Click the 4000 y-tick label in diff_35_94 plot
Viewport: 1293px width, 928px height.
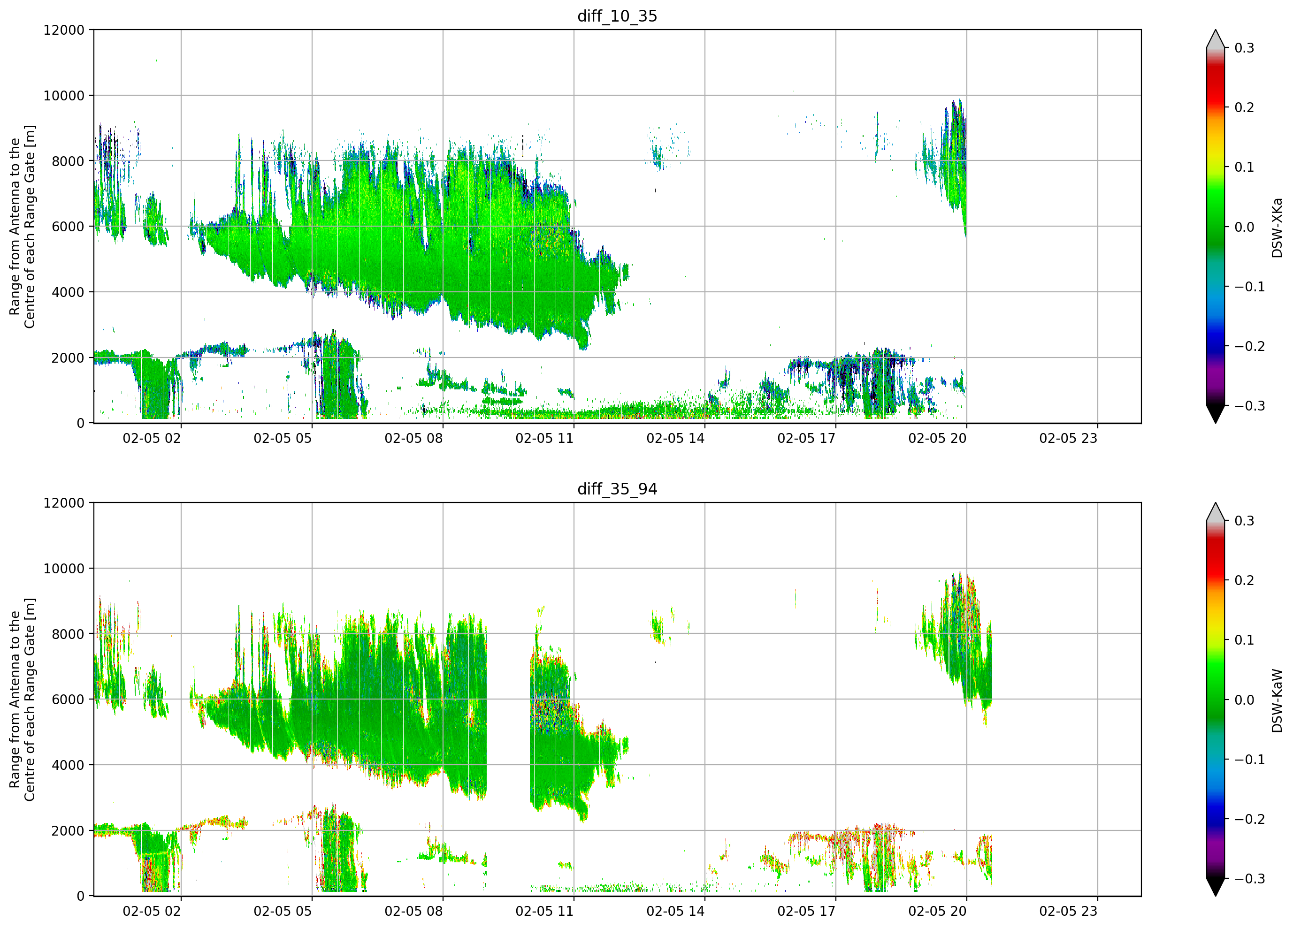point(68,766)
